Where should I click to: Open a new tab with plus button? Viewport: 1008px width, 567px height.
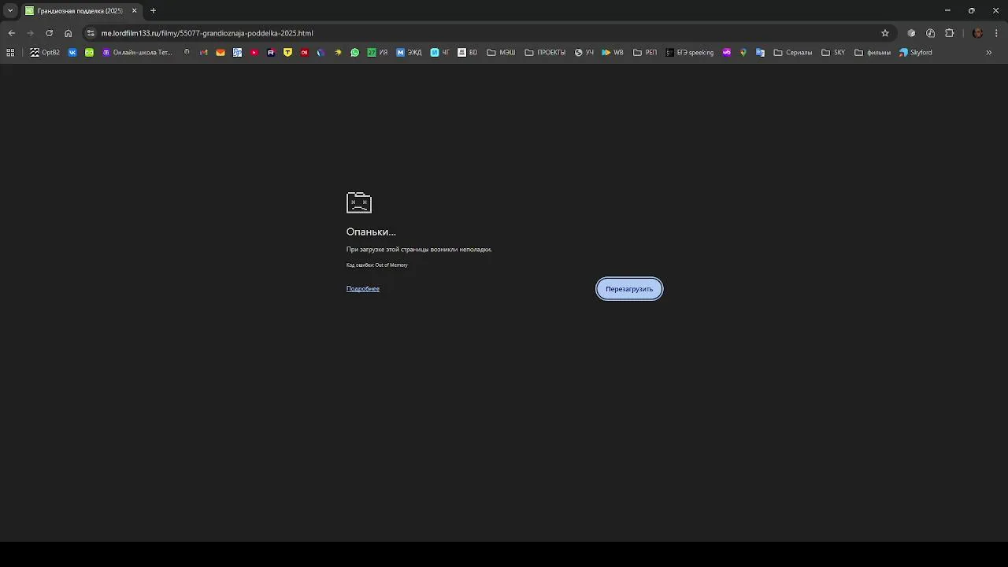pyautogui.click(x=153, y=11)
